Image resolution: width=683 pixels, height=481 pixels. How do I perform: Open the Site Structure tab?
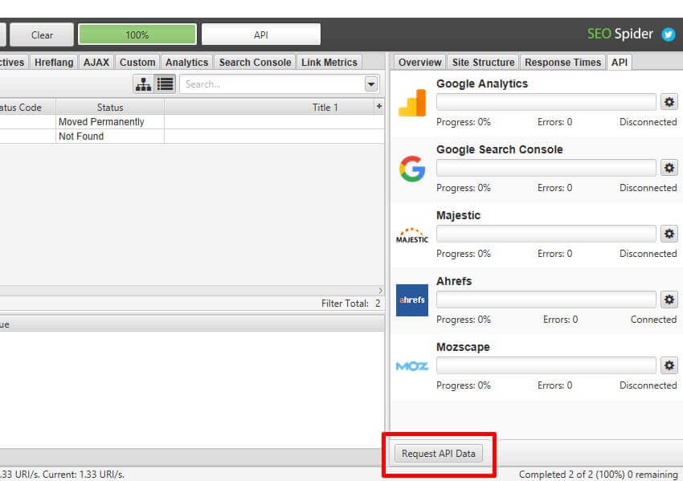point(483,62)
